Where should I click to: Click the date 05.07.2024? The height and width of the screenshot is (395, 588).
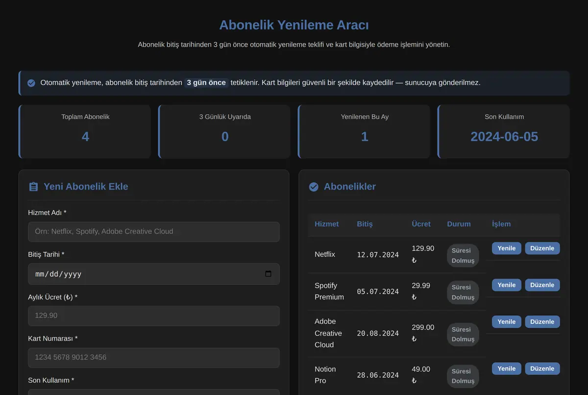378,292
